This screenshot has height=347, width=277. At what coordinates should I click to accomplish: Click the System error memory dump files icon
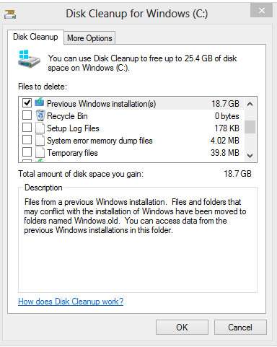(40, 140)
